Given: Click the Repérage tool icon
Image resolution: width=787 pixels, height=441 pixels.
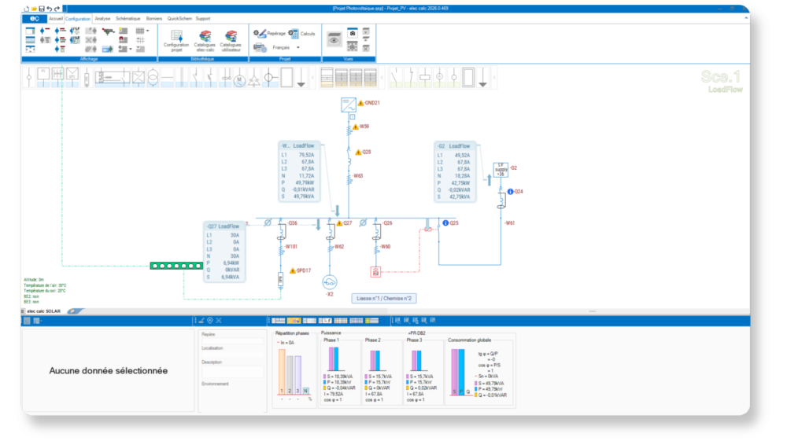Looking at the screenshot, I should pos(260,34).
